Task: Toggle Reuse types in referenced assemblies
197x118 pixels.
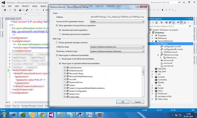Action: (57, 55)
